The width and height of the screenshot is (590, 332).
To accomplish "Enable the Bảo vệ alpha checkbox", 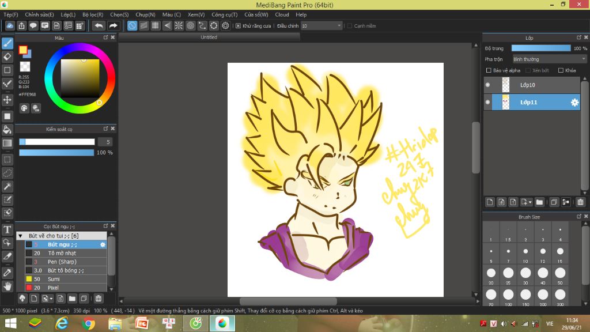I will [489, 70].
